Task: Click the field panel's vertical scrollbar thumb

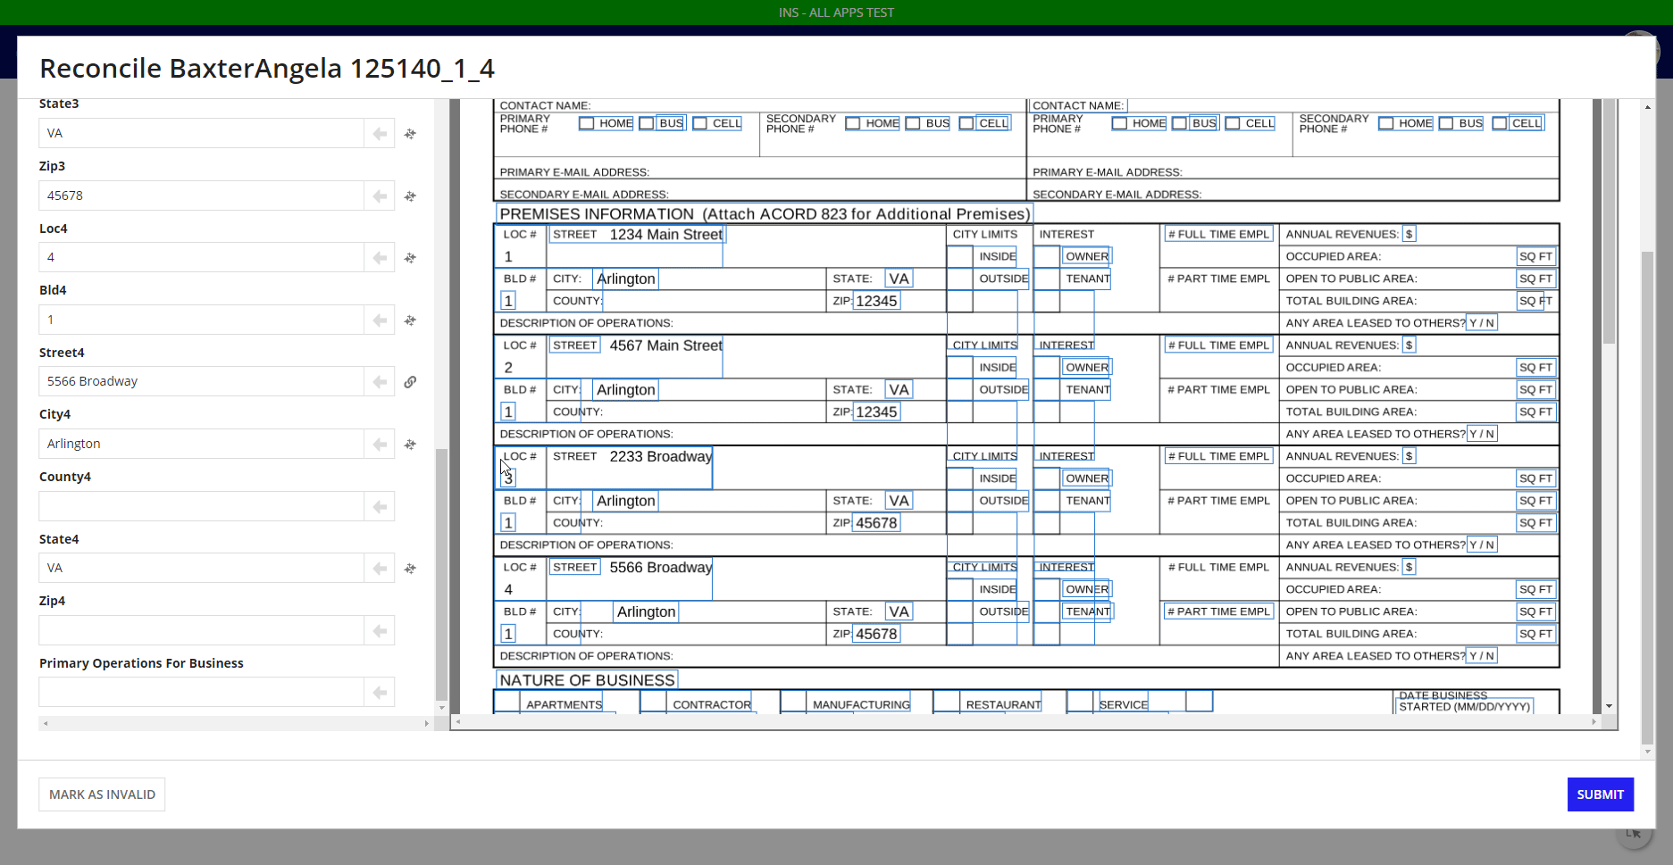Action: tap(440, 573)
